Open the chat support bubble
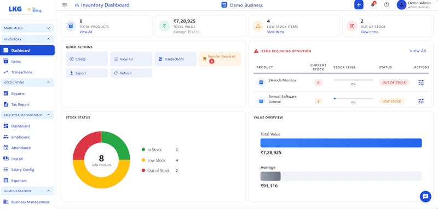 [x=425, y=196]
